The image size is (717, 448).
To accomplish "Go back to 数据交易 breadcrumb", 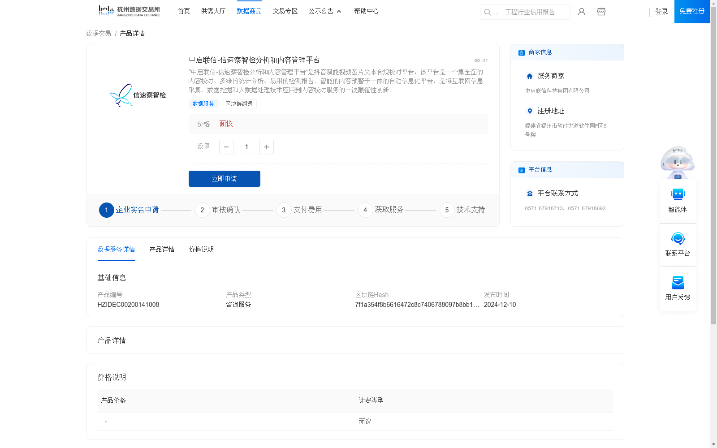I will 99,34.
